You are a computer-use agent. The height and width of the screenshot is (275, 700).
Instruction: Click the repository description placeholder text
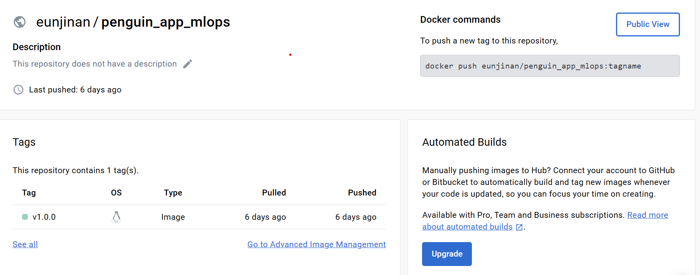point(95,64)
